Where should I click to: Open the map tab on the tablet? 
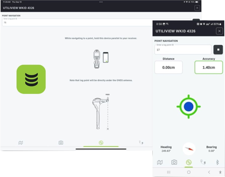pos(21,143)
